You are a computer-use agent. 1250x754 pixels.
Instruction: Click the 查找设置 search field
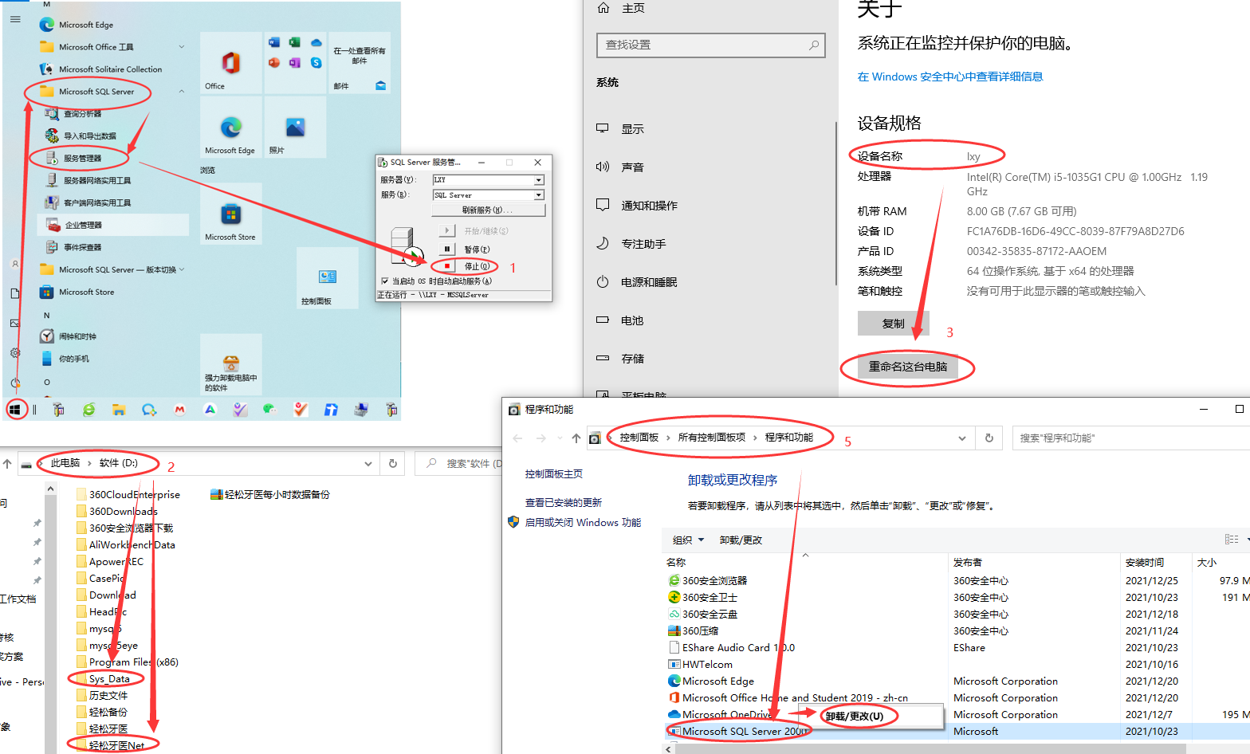tap(710, 45)
